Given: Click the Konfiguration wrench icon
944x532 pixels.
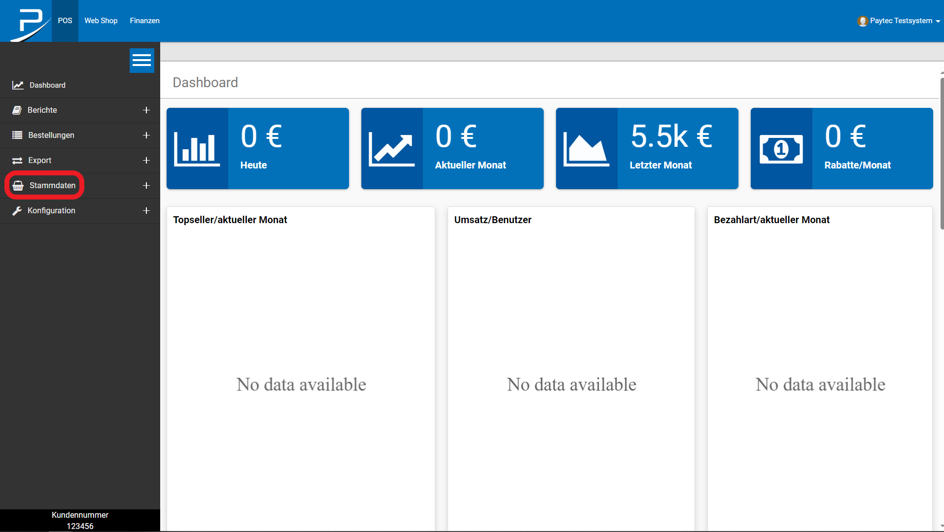Looking at the screenshot, I should [x=17, y=210].
